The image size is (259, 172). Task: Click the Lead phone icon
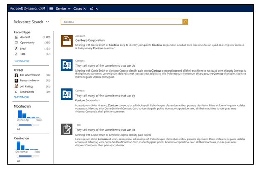(16, 48)
